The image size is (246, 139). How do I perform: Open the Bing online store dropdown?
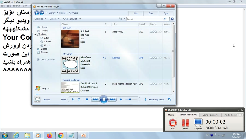point(43,88)
